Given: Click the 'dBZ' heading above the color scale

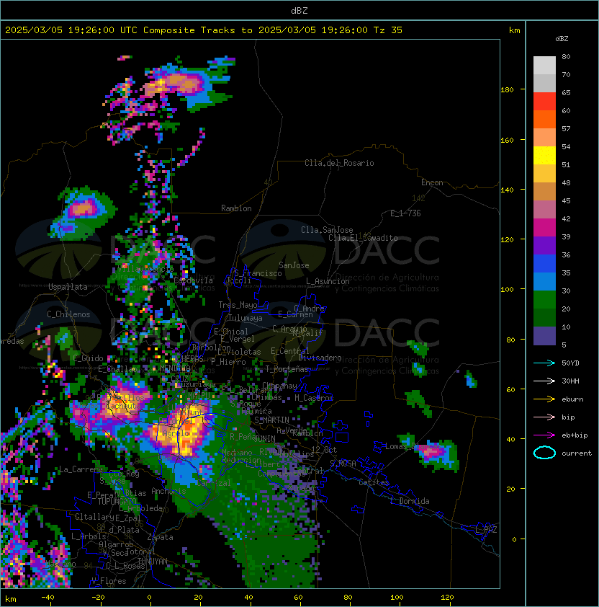Looking at the screenshot, I should pos(562,39).
